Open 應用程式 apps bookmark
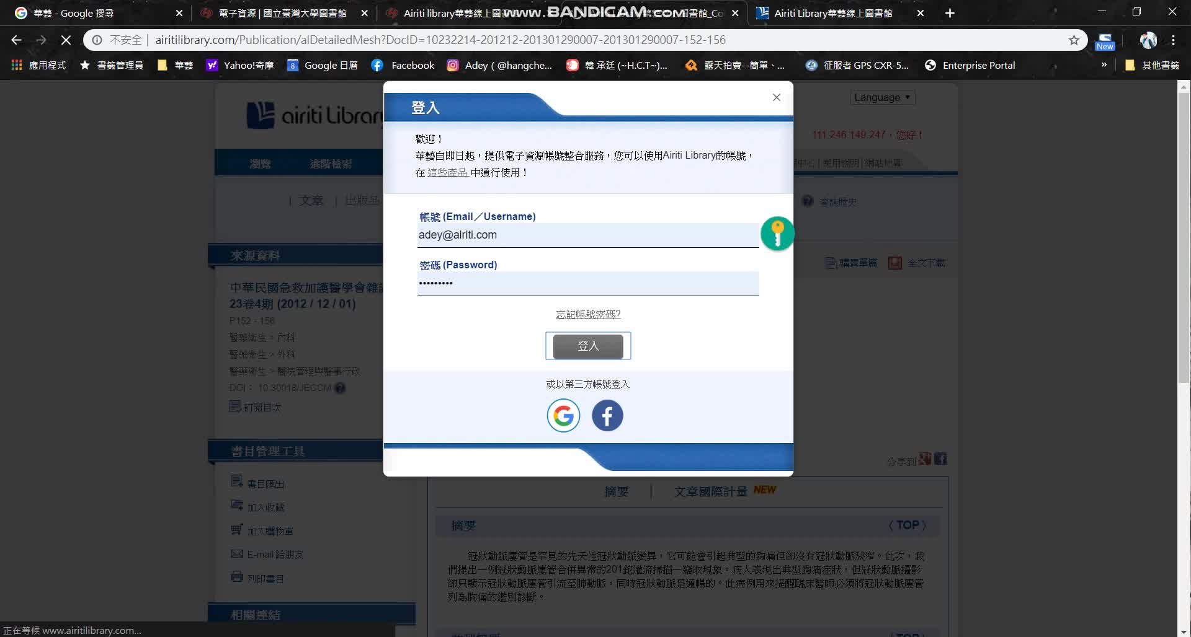 pos(38,65)
